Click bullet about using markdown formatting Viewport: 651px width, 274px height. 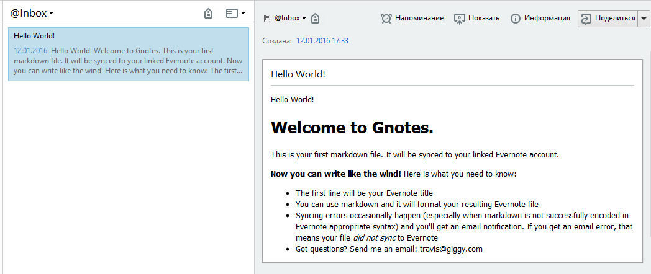417,205
